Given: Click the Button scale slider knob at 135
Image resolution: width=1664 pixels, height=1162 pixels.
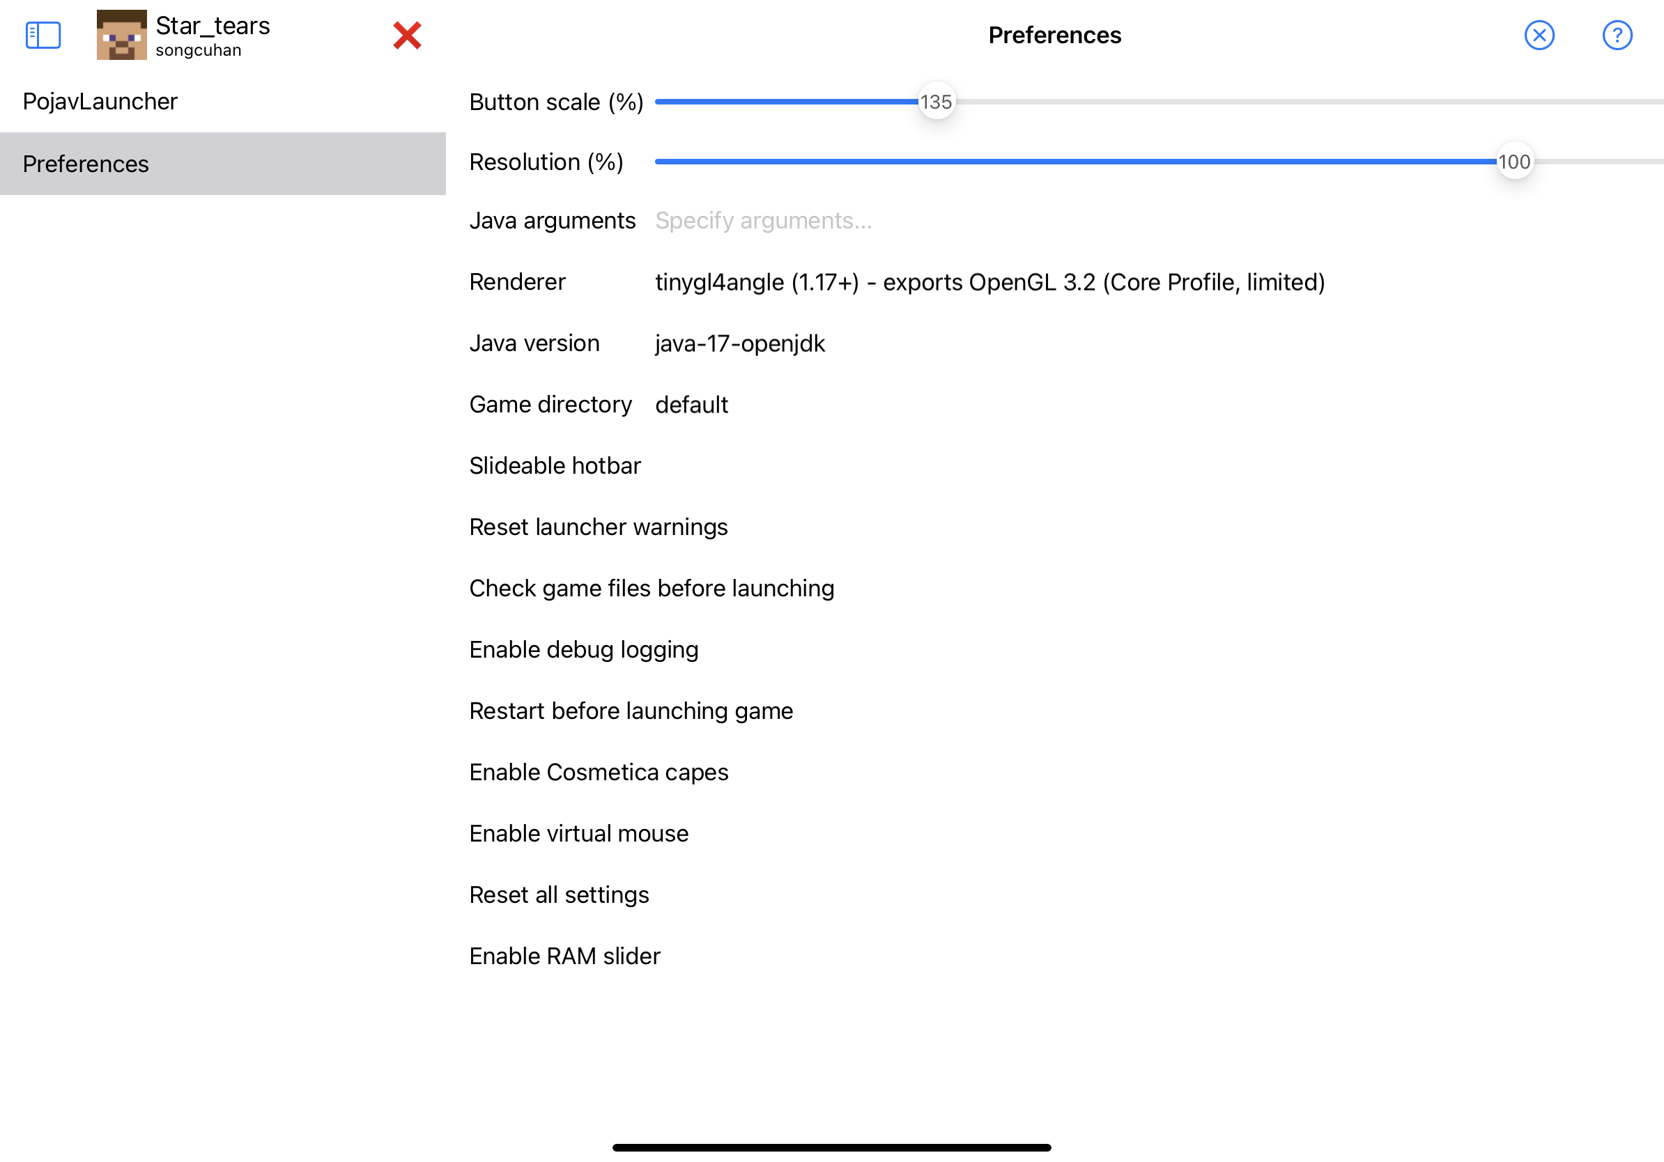Looking at the screenshot, I should pyautogui.click(x=937, y=102).
